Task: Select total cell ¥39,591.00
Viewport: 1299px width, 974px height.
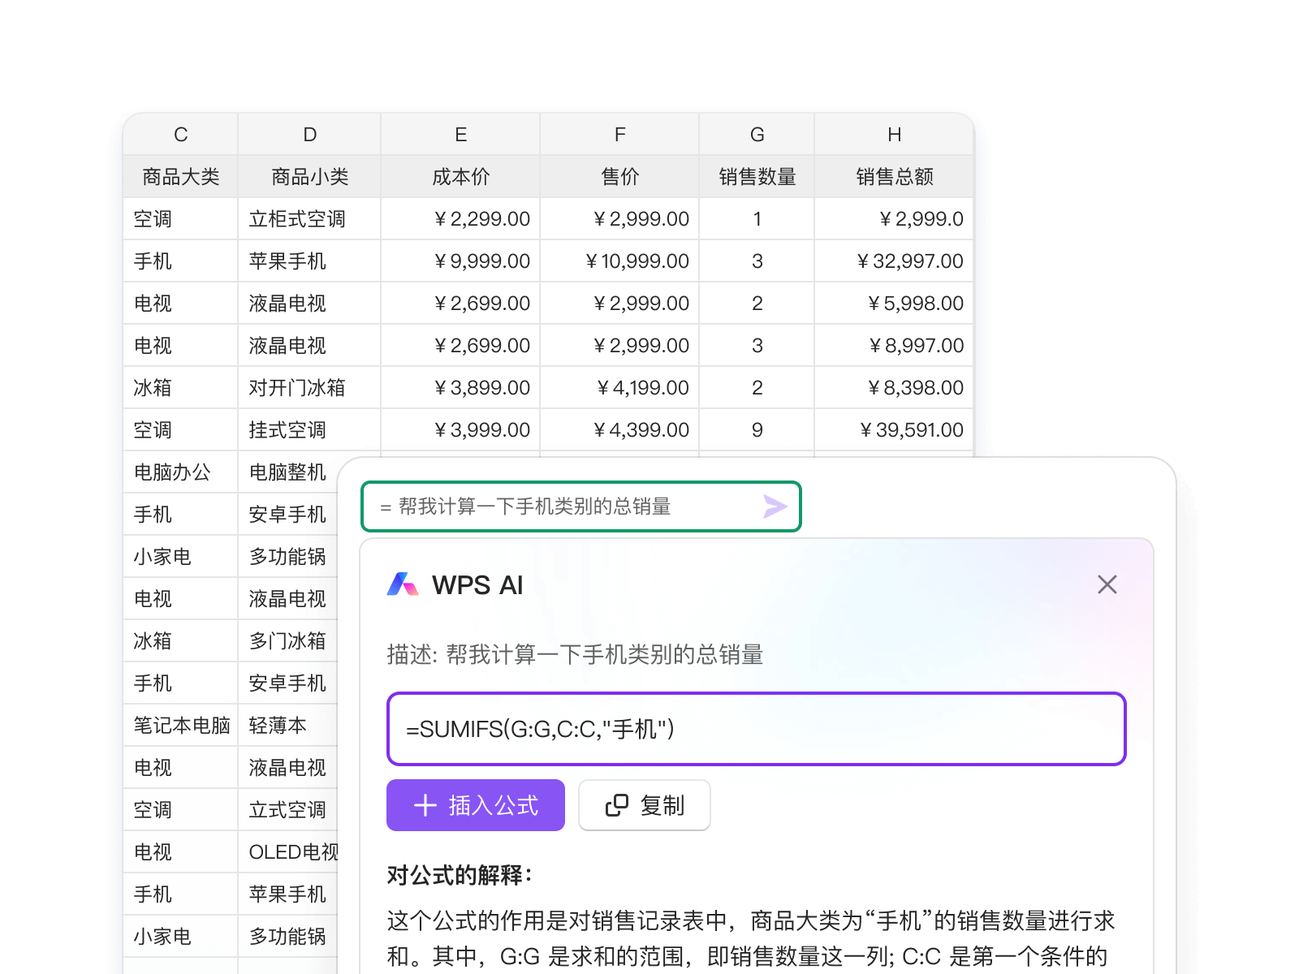Action: point(894,429)
